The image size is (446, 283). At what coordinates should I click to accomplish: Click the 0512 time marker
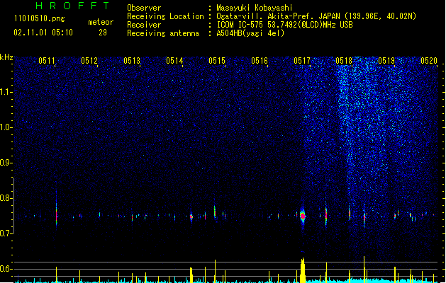(89, 61)
